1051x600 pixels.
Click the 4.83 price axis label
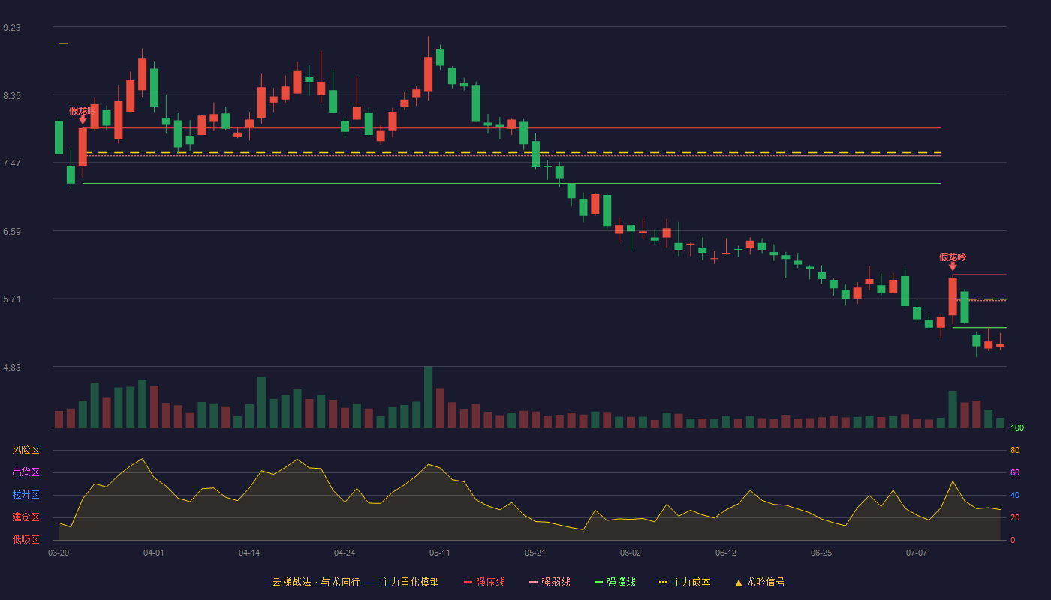12,367
